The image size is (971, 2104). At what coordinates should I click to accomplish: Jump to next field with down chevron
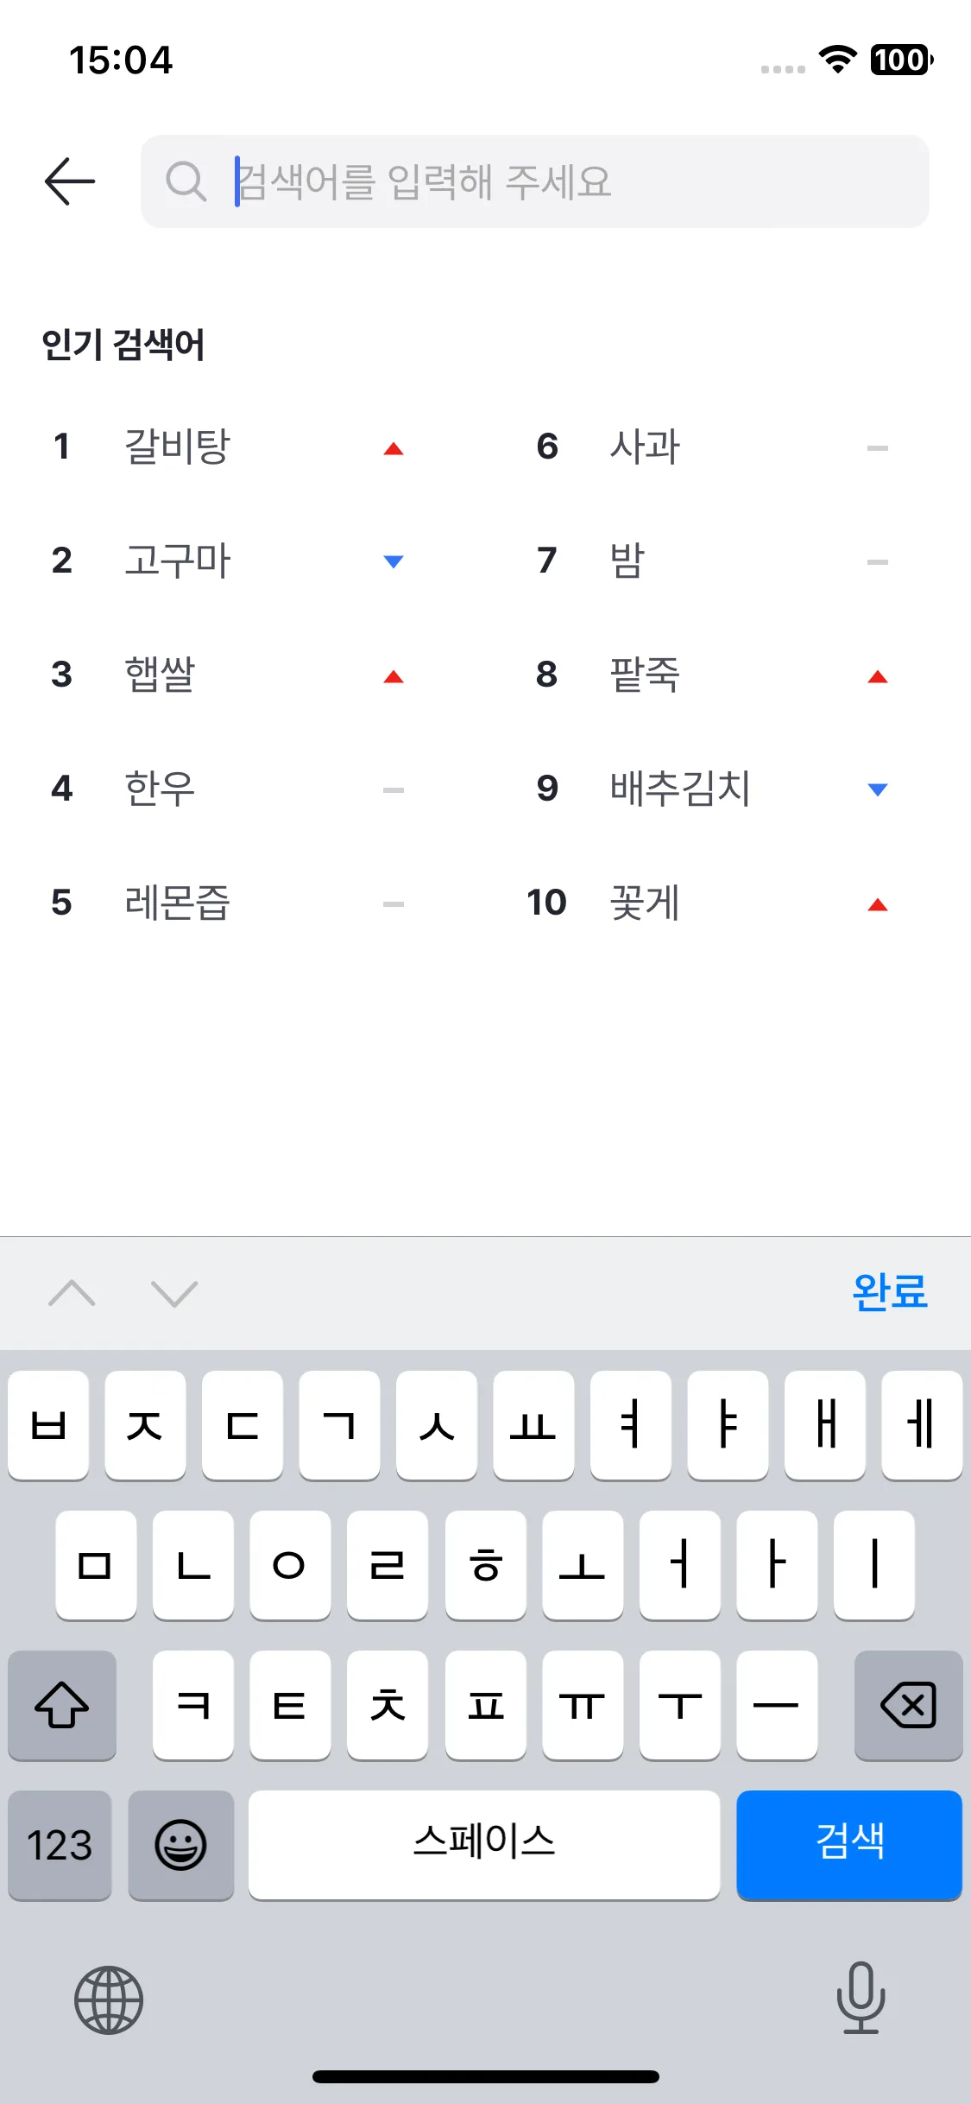click(x=174, y=1293)
